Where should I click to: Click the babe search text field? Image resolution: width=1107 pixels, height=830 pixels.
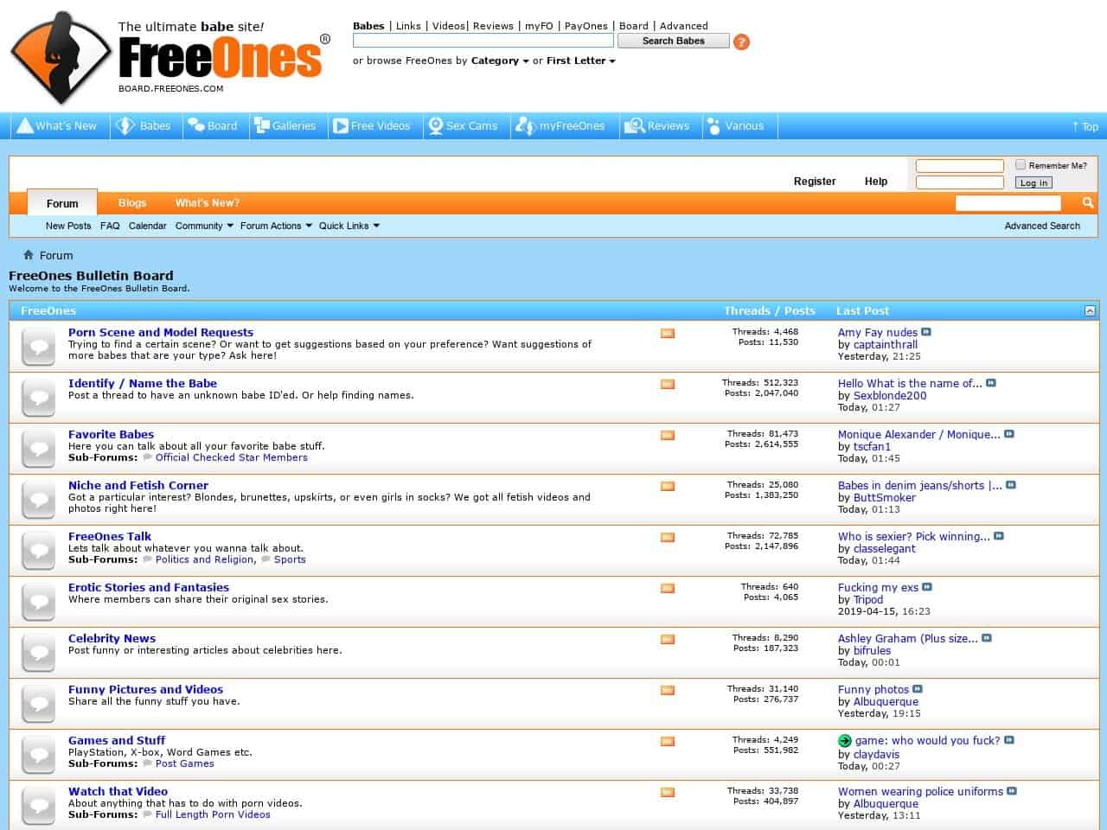[483, 41]
